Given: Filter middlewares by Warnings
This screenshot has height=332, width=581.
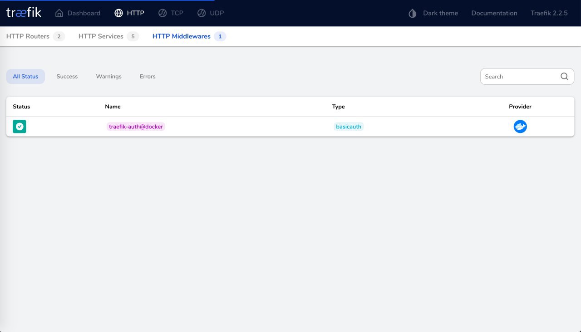Looking at the screenshot, I should click(x=109, y=77).
